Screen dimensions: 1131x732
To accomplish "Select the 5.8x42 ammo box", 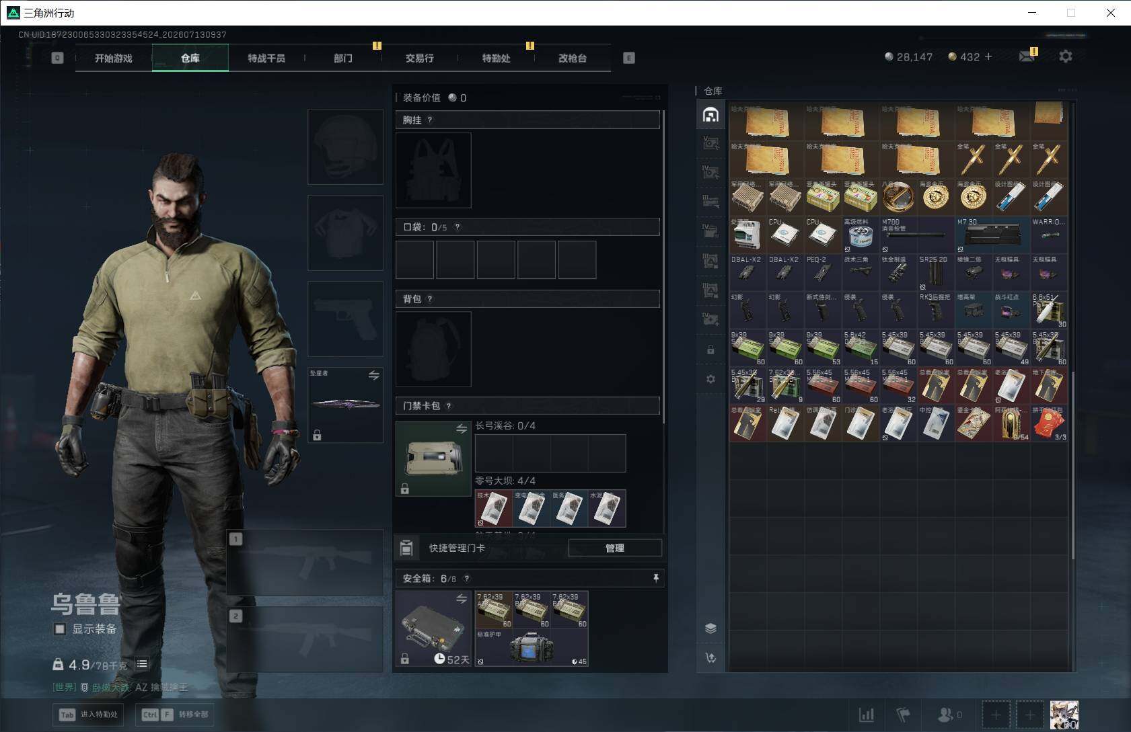I will pyautogui.click(x=860, y=347).
